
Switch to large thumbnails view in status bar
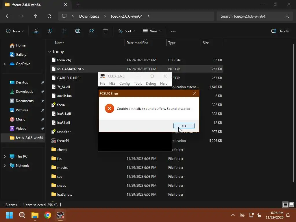[x=291, y=205]
